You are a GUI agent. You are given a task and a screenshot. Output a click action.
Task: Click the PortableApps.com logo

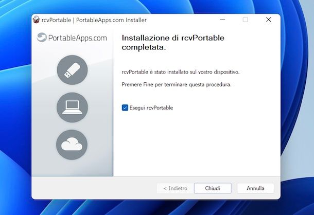point(72,38)
